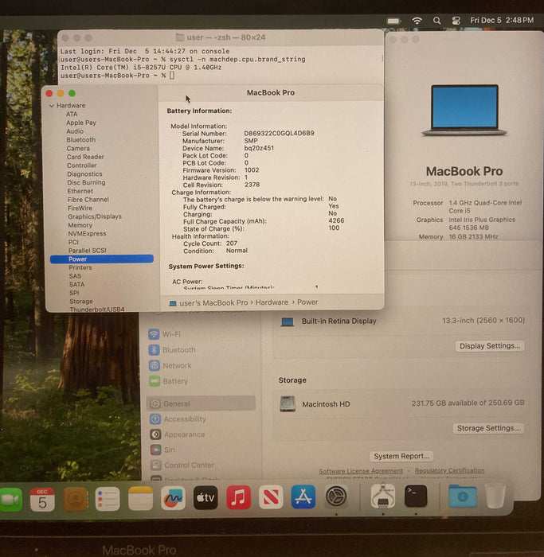The width and height of the screenshot is (544, 557).
Task: Collapse the Hardware tree section
Action: point(52,106)
